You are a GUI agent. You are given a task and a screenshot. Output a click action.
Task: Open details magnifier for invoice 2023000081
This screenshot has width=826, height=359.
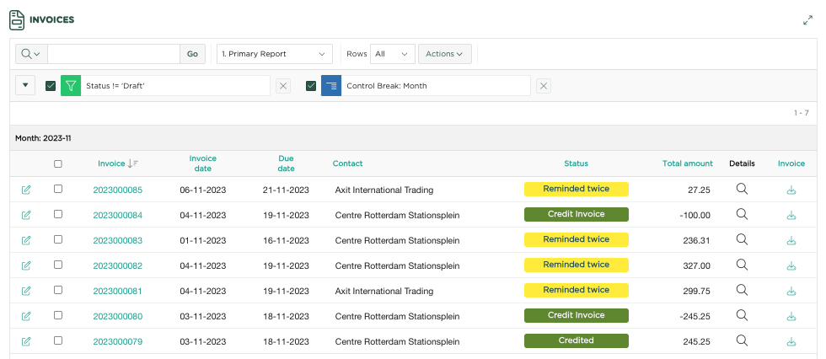(x=742, y=290)
